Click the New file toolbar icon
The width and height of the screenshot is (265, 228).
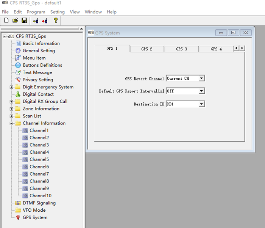6,20
